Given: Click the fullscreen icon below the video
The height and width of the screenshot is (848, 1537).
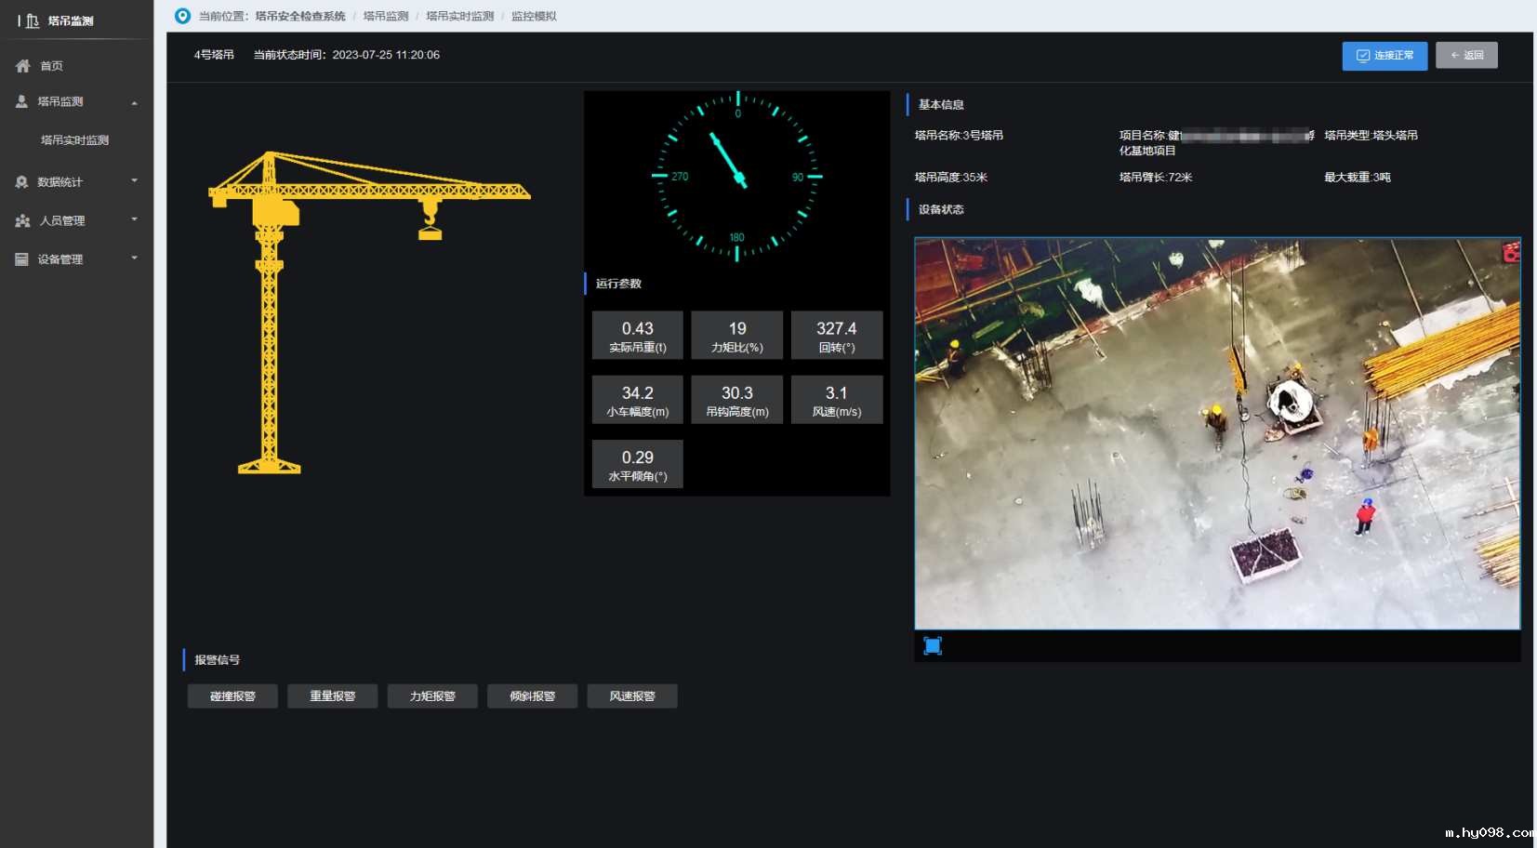Looking at the screenshot, I should pos(933,646).
